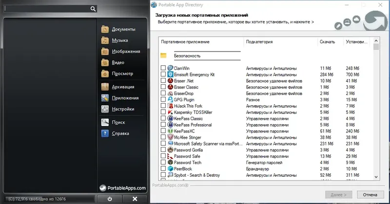Check the Eraser Classic checkbox
The width and height of the screenshot is (390, 204).
tap(163, 87)
